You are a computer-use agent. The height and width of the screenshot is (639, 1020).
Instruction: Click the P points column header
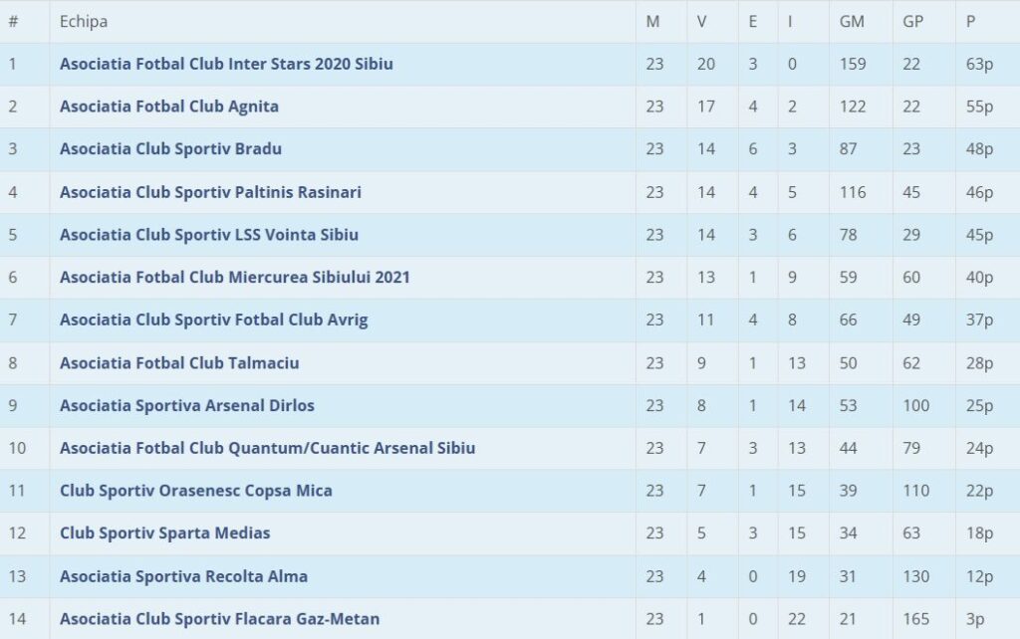click(x=970, y=22)
